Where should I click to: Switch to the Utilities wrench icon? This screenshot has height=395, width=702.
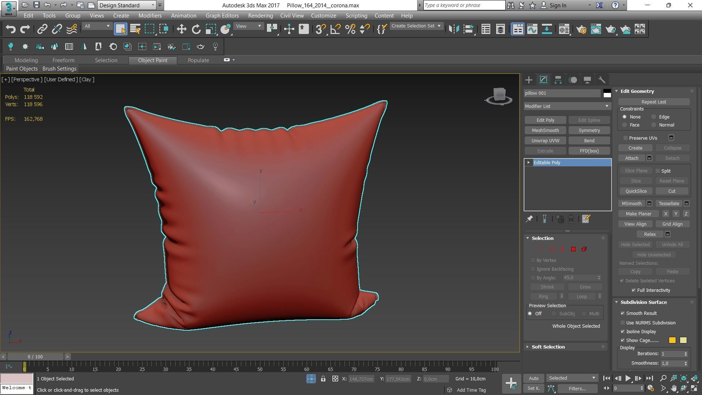click(x=602, y=80)
